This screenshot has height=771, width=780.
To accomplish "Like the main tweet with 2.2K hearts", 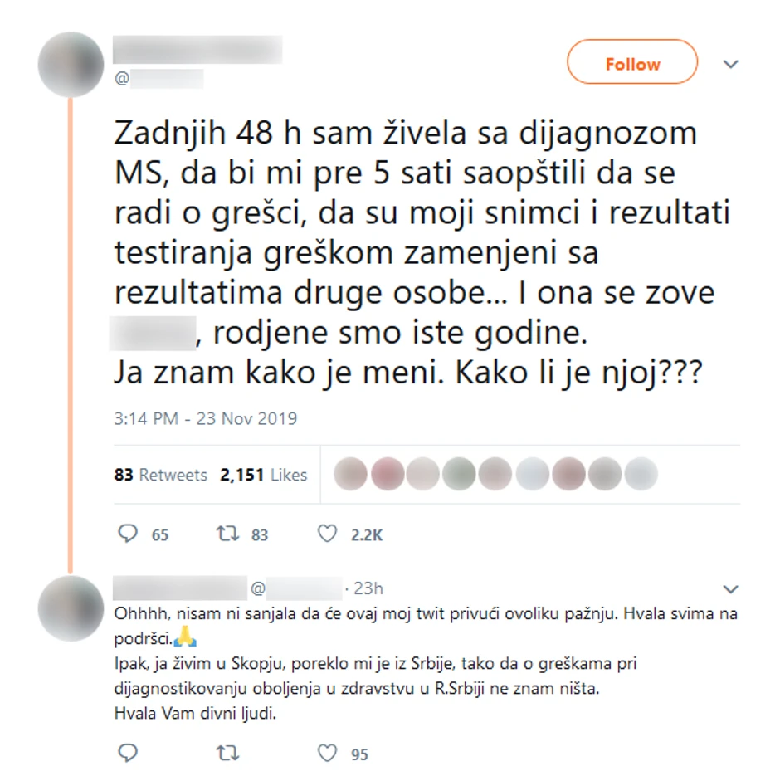I will pos(327,534).
